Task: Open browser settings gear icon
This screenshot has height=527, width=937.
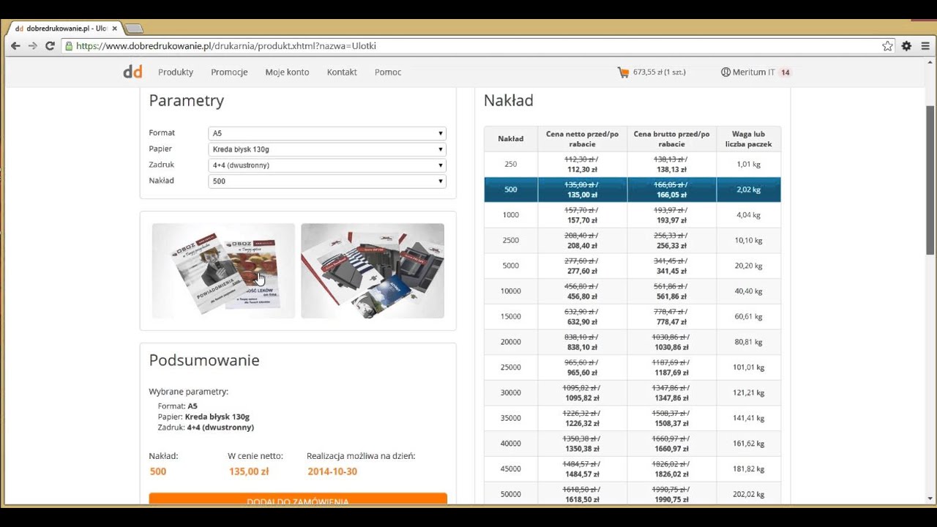Action: pos(906,45)
